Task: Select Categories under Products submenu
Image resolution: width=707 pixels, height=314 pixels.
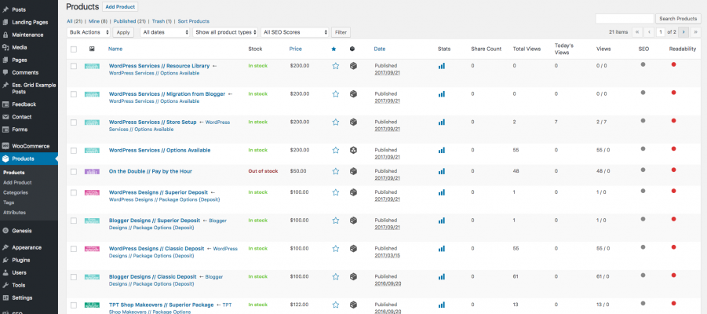Action: pyautogui.click(x=16, y=192)
